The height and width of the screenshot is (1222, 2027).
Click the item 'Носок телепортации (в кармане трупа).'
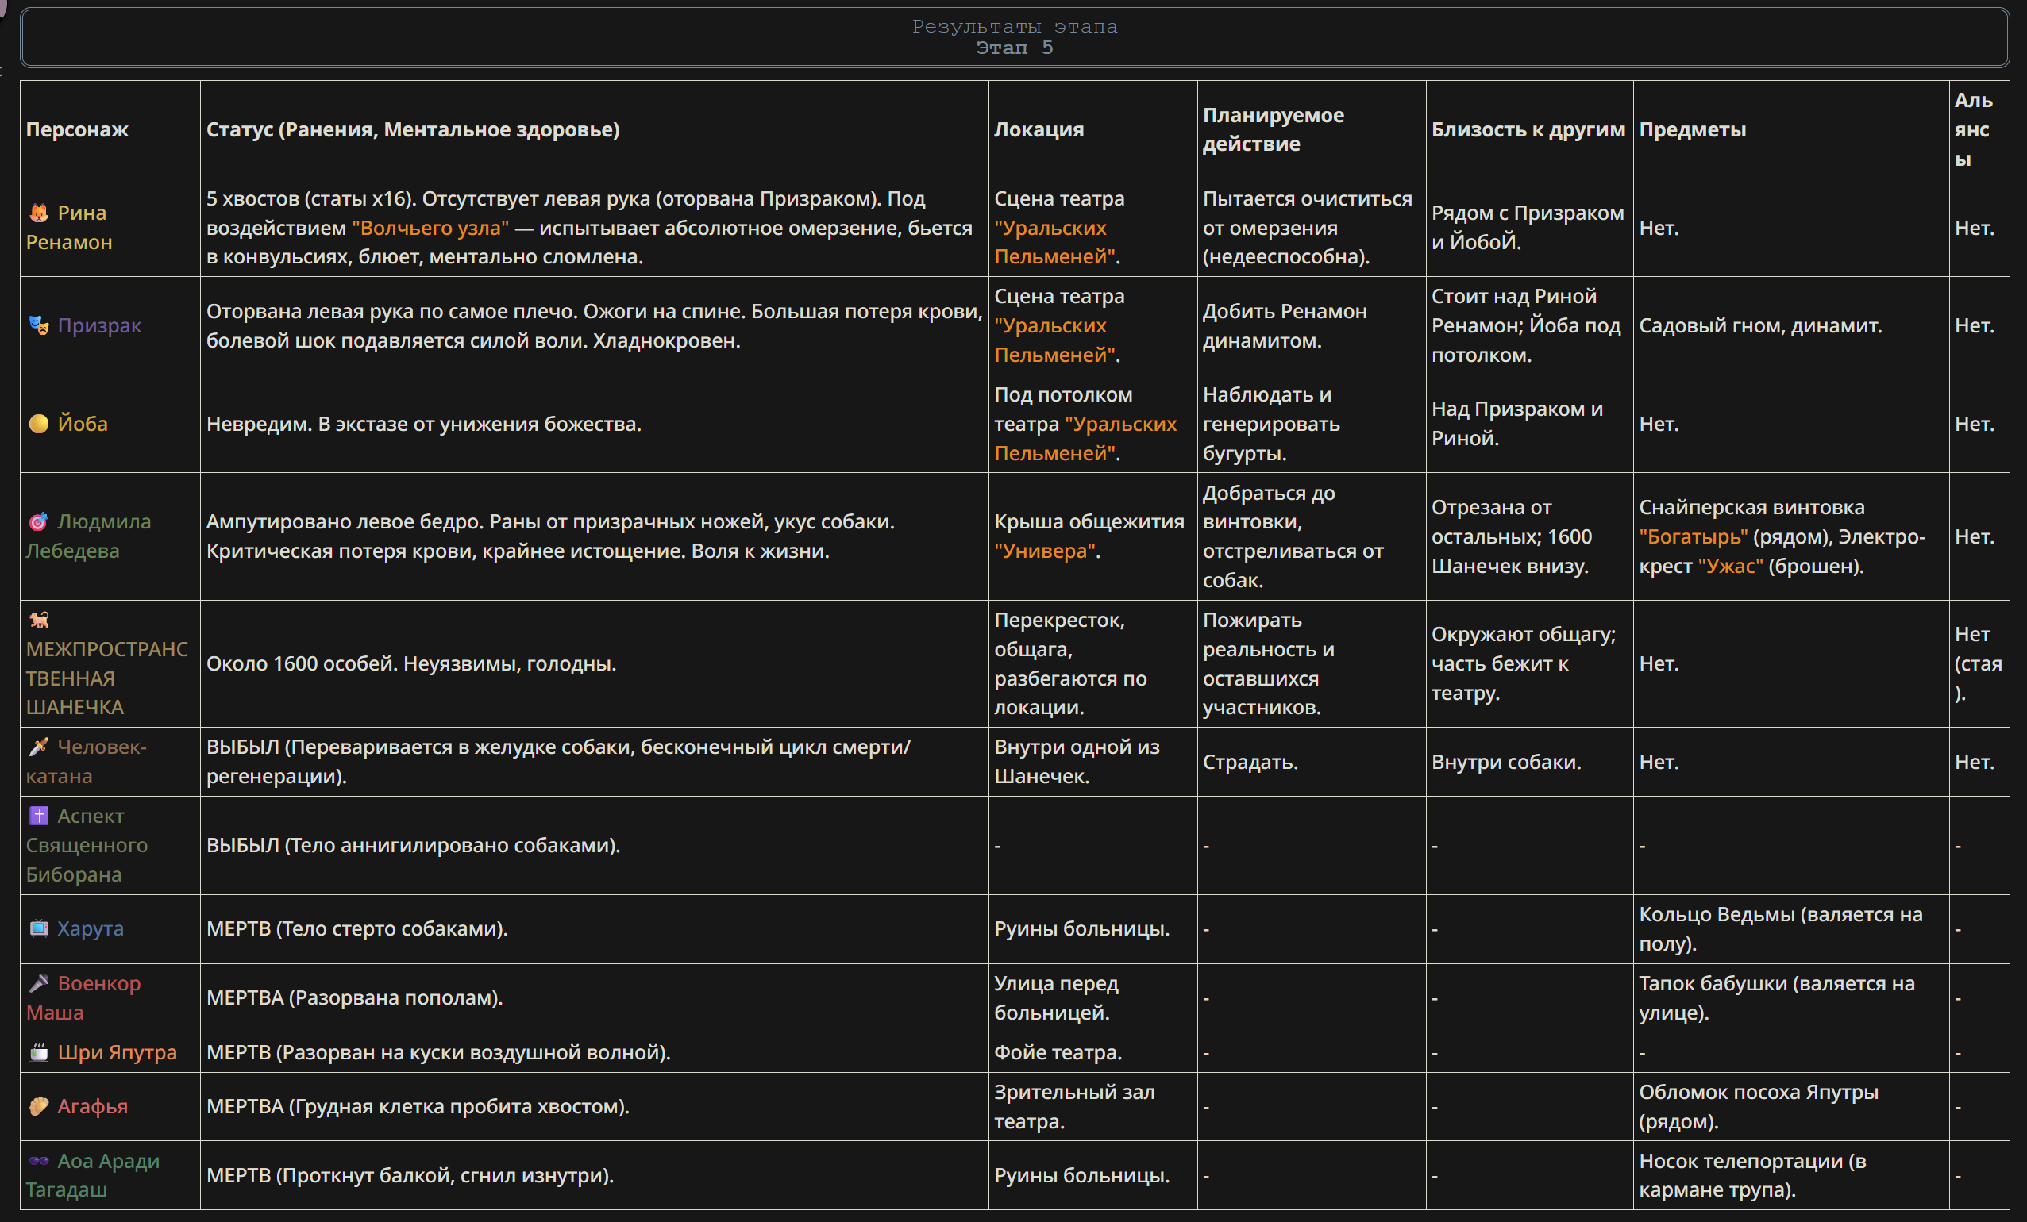pyautogui.click(x=1752, y=1175)
